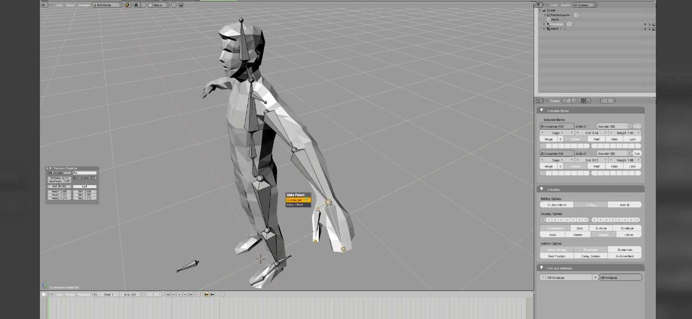Choose Keep Offset in Make Parent popup

tap(298, 205)
